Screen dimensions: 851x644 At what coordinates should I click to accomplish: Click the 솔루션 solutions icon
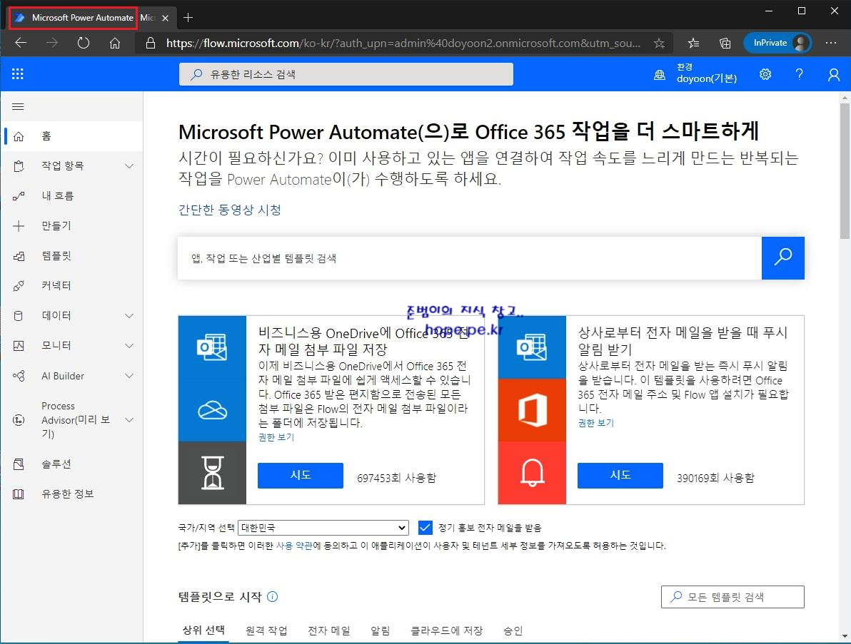point(19,464)
